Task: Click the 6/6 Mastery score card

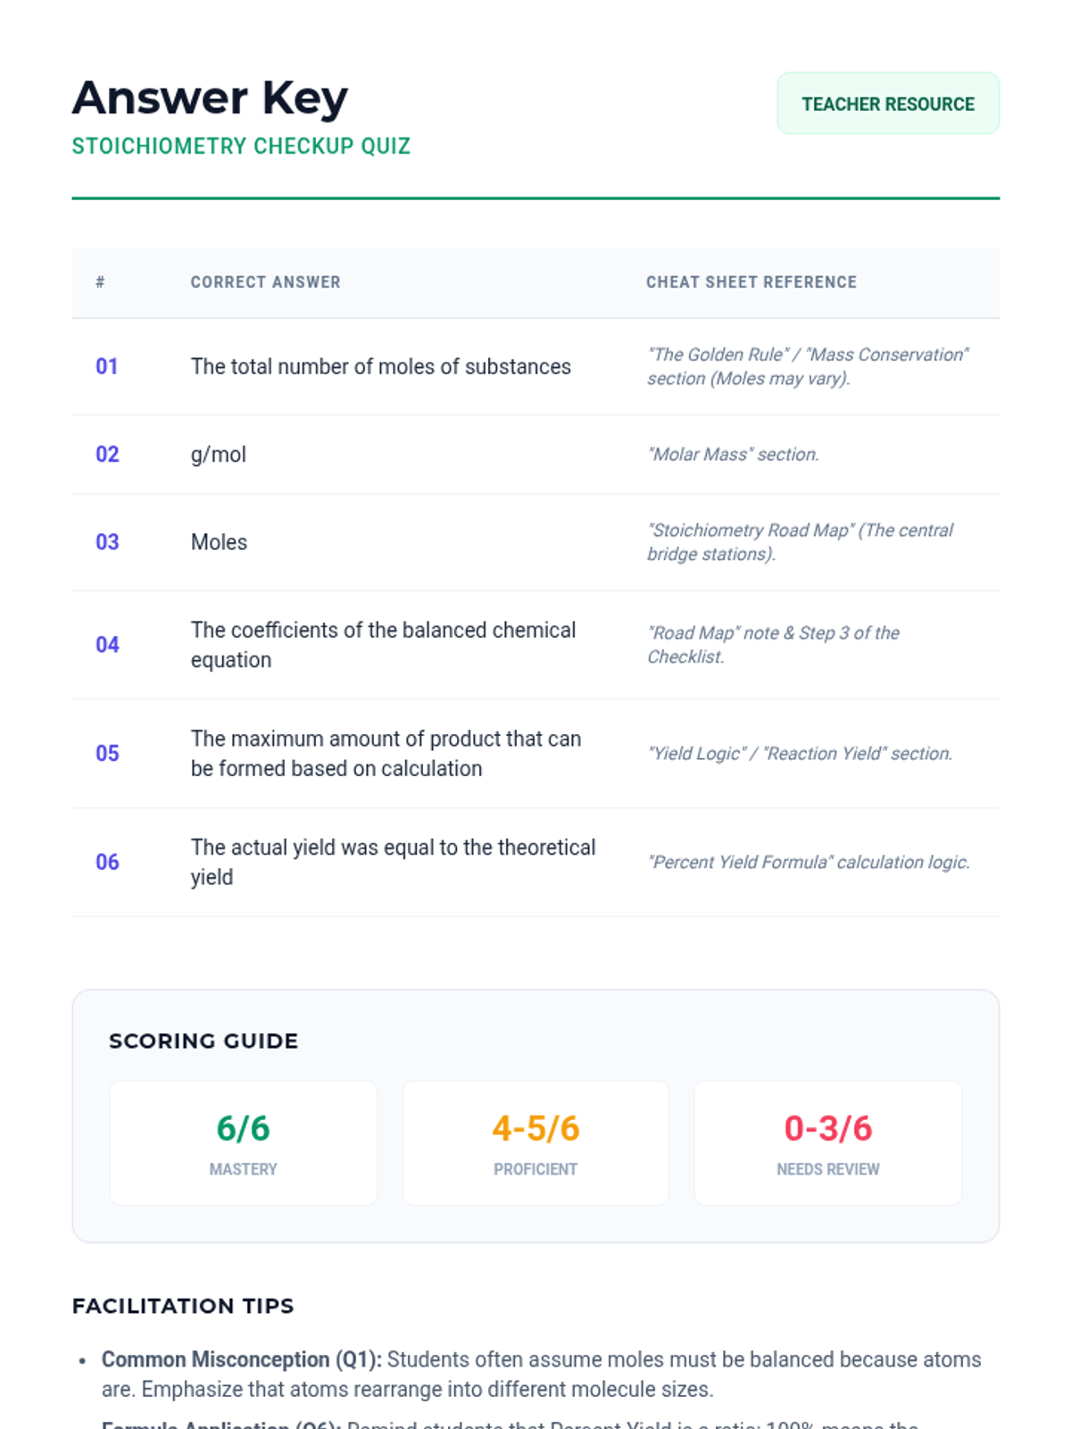Action: pyautogui.click(x=243, y=1142)
